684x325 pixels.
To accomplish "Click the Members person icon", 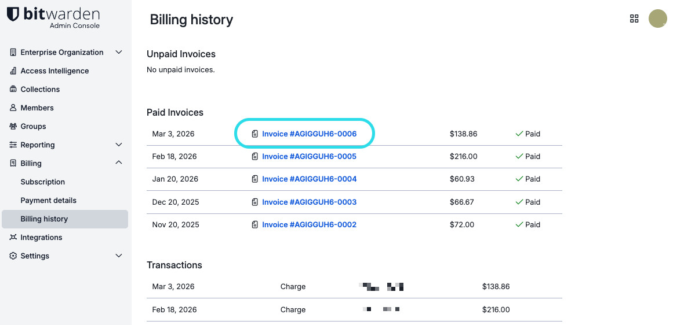I will (13, 108).
